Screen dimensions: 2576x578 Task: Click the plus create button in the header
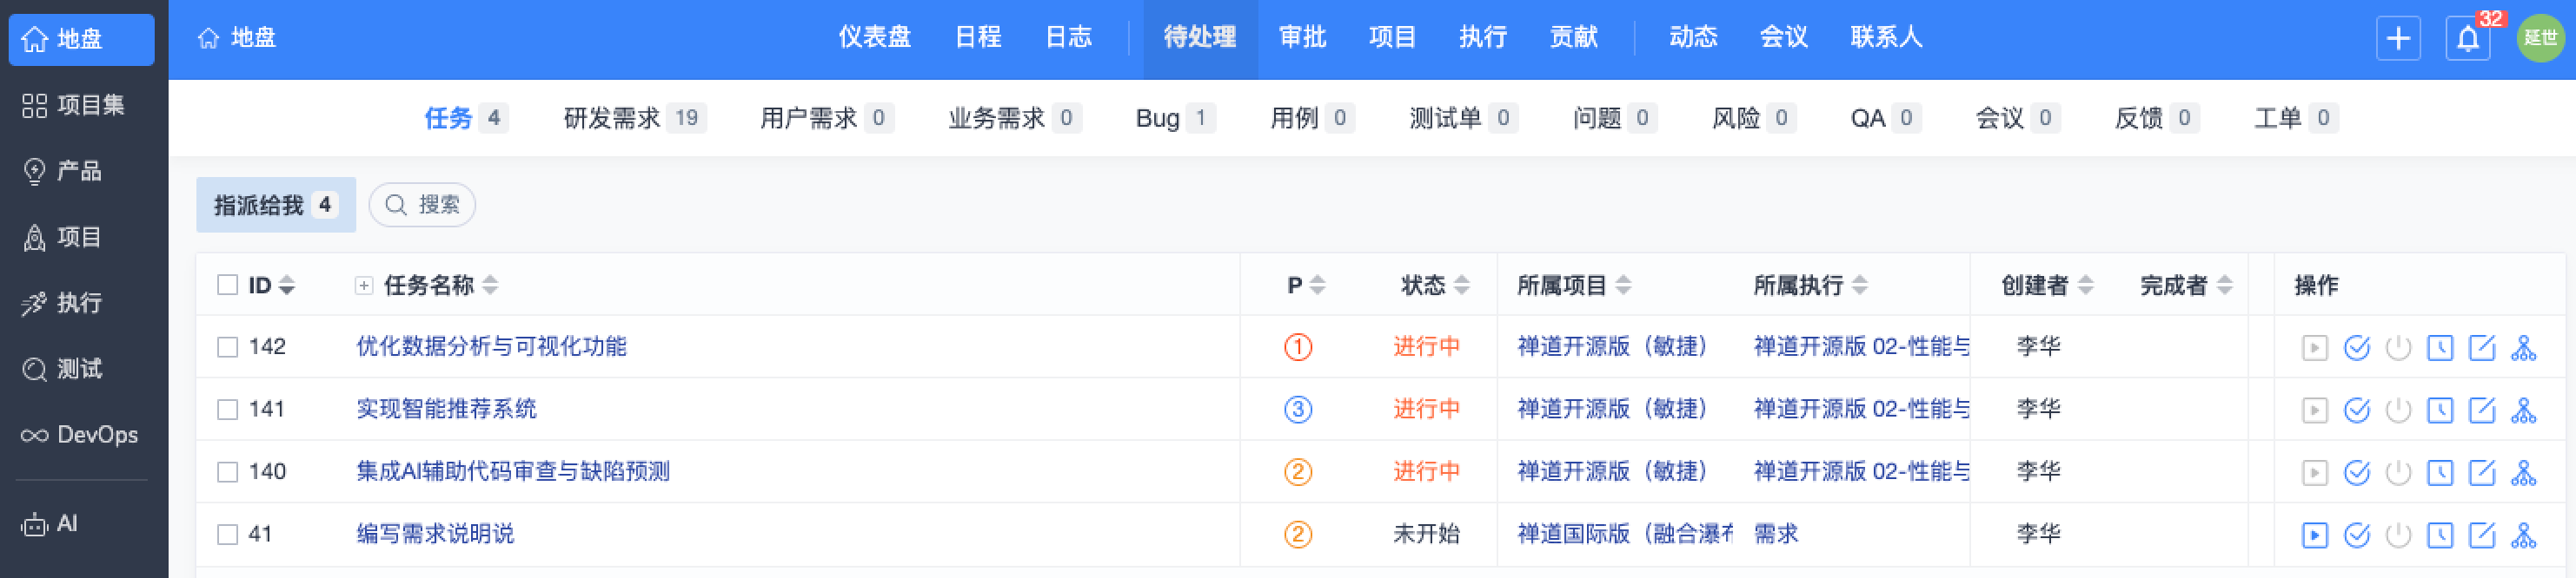pos(2398,39)
